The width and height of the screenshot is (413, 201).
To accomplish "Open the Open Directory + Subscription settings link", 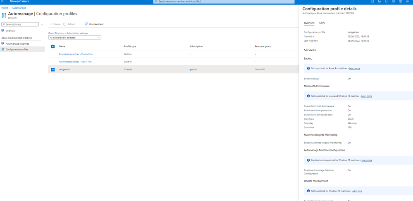I will click(x=68, y=33).
